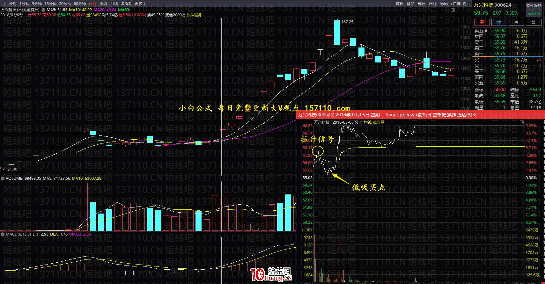Click the yellow 软件服务 link in the info line

194,15
